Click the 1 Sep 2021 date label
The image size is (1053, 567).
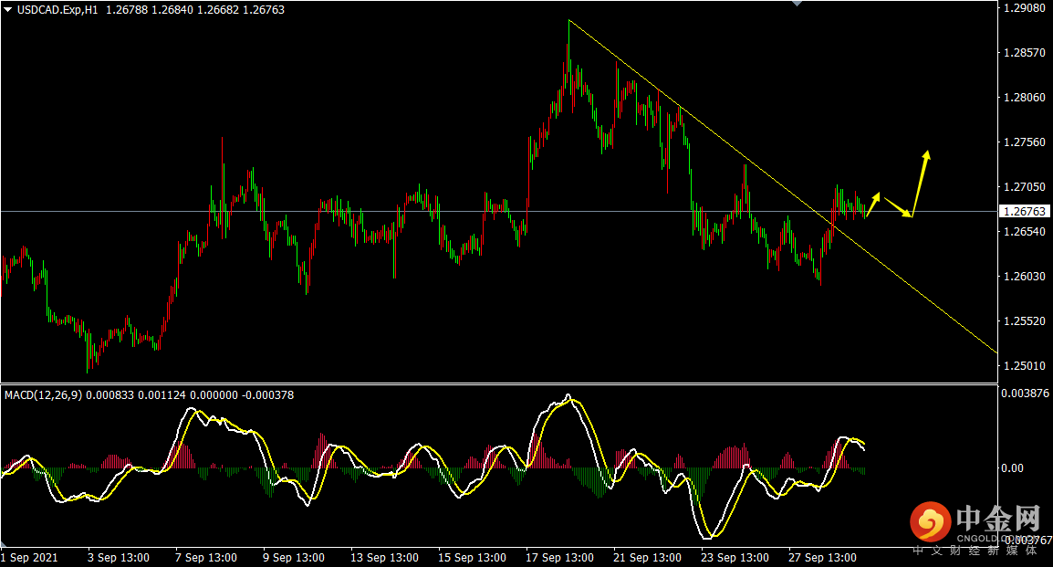click(x=31, y=557)
